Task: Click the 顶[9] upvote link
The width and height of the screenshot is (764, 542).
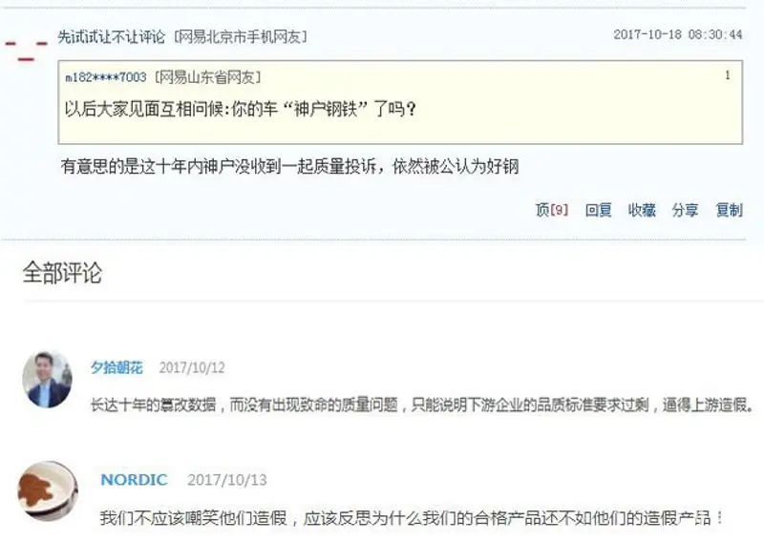Action: tap(552, 210)
